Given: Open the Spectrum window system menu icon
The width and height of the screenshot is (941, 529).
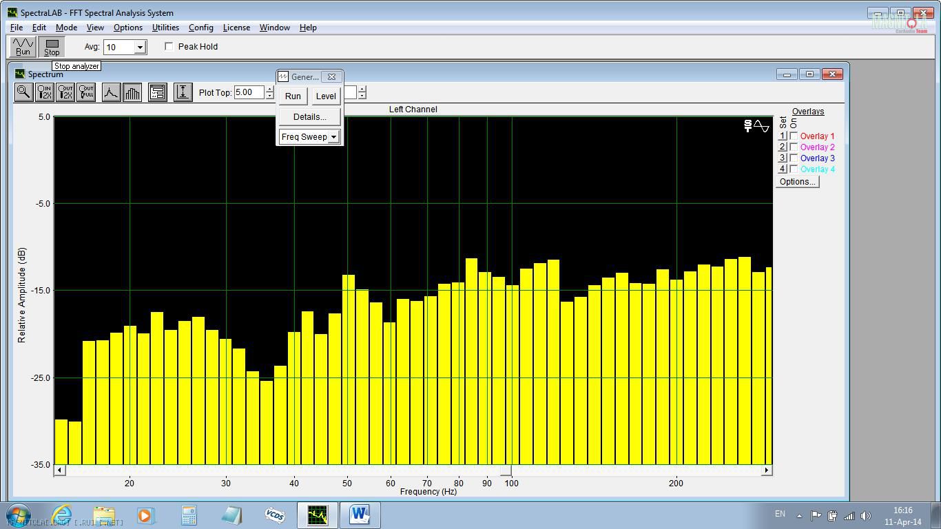Looking at the screenshot, I should click(19, 74).
